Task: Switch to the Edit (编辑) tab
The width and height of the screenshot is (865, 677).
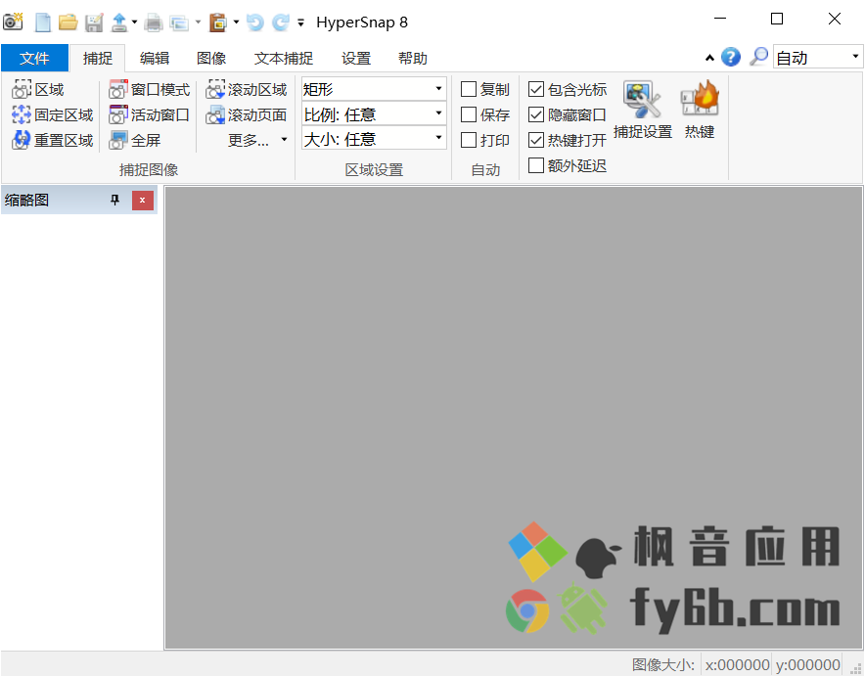Action: [155, 58]
